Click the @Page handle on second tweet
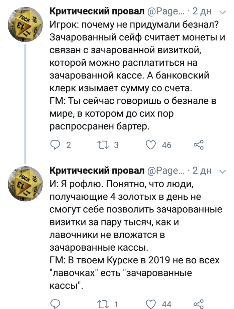The width and height of the screenshot is (234, 309). [165, 170]
